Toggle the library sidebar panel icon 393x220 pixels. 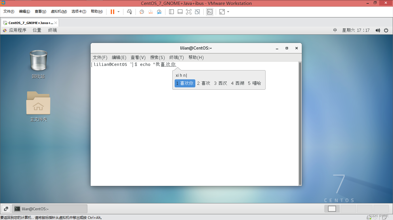(171, 12)
